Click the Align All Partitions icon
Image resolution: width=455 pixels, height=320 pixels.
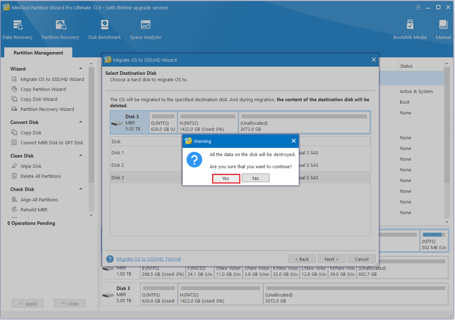coord(14,200)
